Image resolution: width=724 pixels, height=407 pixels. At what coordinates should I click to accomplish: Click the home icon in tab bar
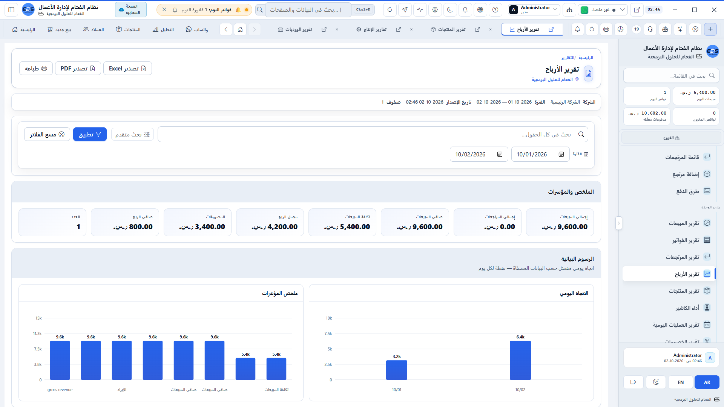[x=240, y=29]
